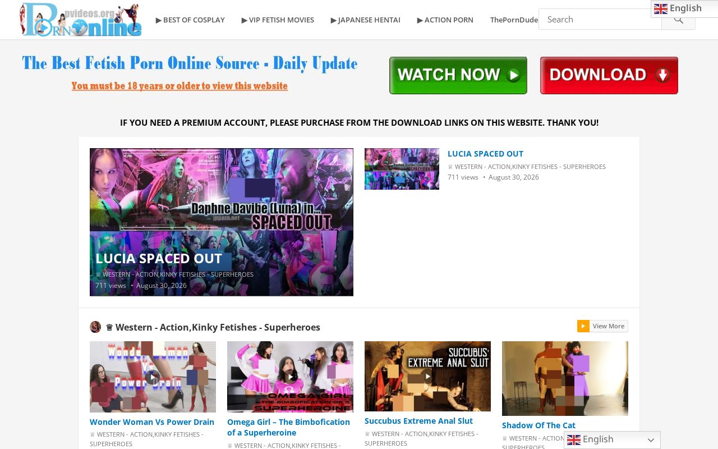Click the round avatar icon beside the section heading
The height and width of the screenshot is (449, 718).
tap(95, 327)
